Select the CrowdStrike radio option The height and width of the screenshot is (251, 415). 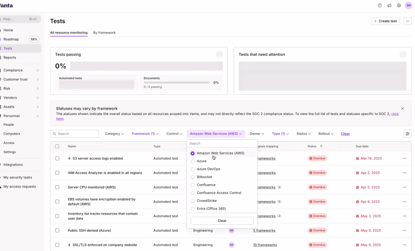tap(192, 201)
